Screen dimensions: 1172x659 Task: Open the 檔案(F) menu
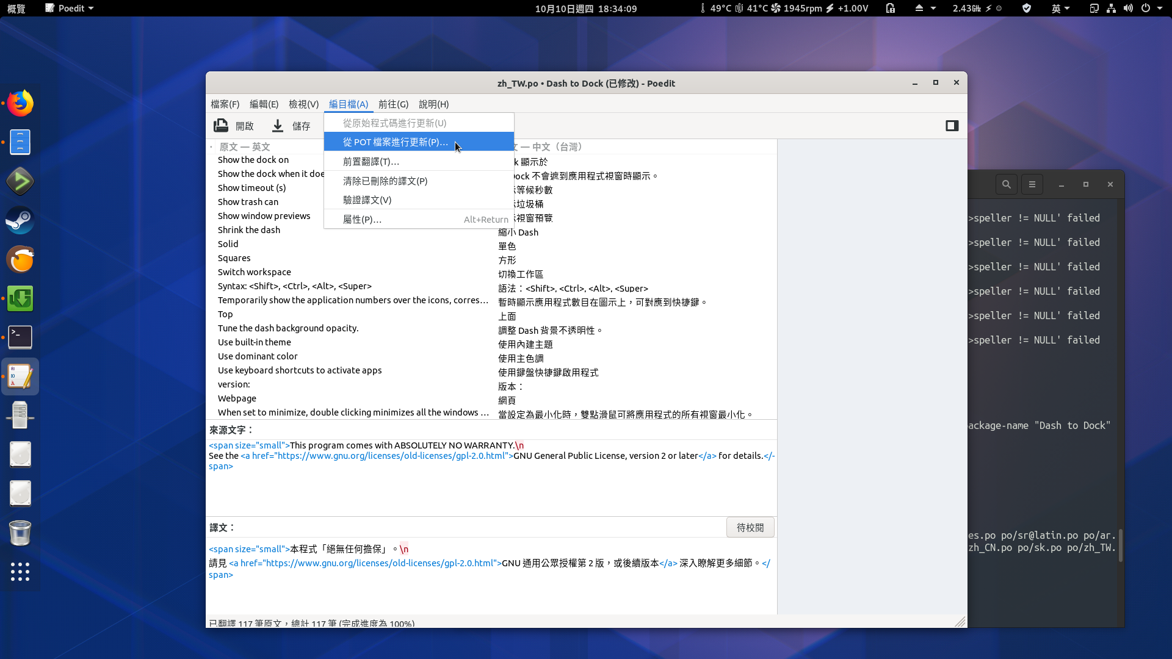click(x=225, y=104)
